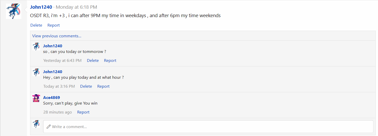Report the Ace4869 "give You win" comment

pyautogui.click(x=83, y=112)
